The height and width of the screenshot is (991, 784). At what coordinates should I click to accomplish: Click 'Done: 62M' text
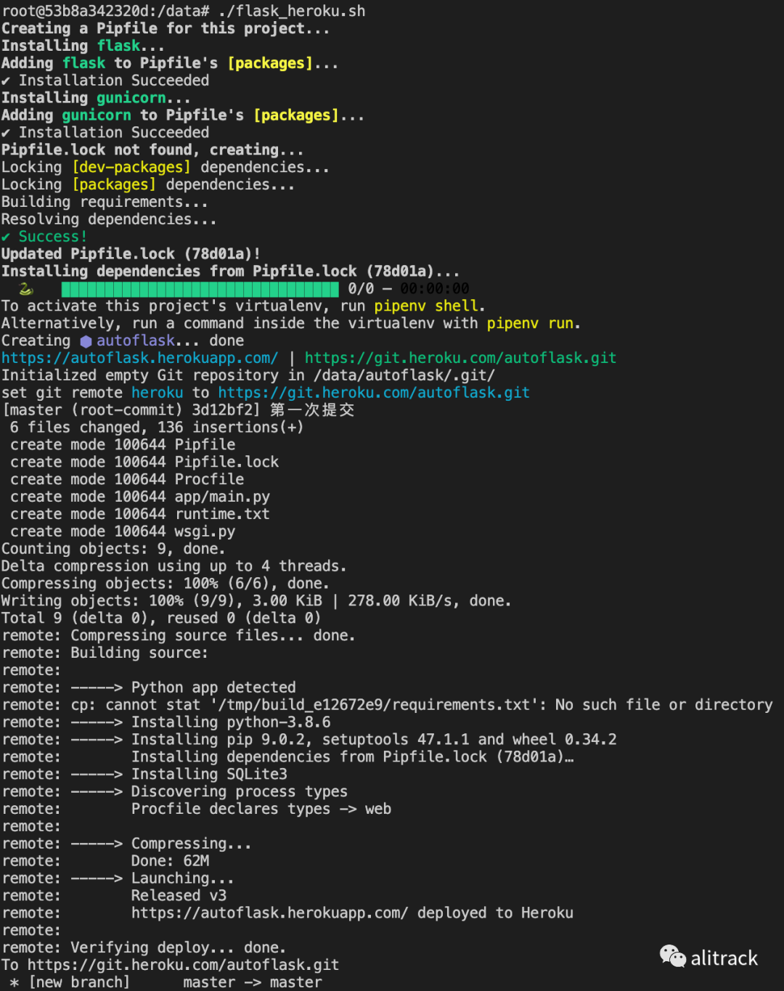(x=170, y=861)
